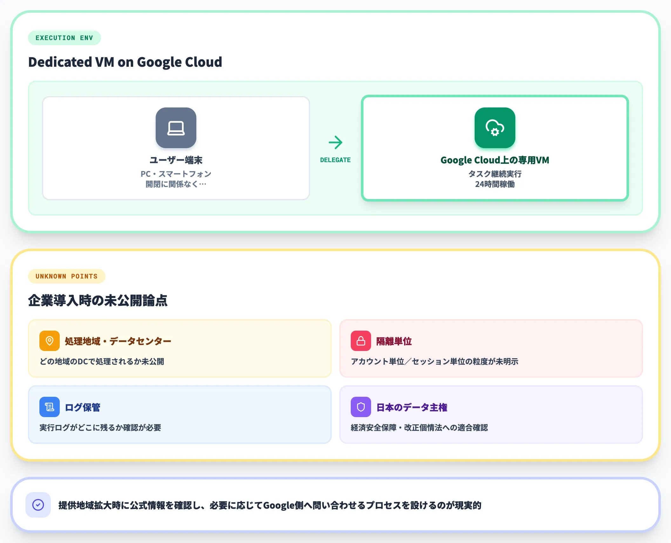Click the タスク継続実行 text

[495, 174]
